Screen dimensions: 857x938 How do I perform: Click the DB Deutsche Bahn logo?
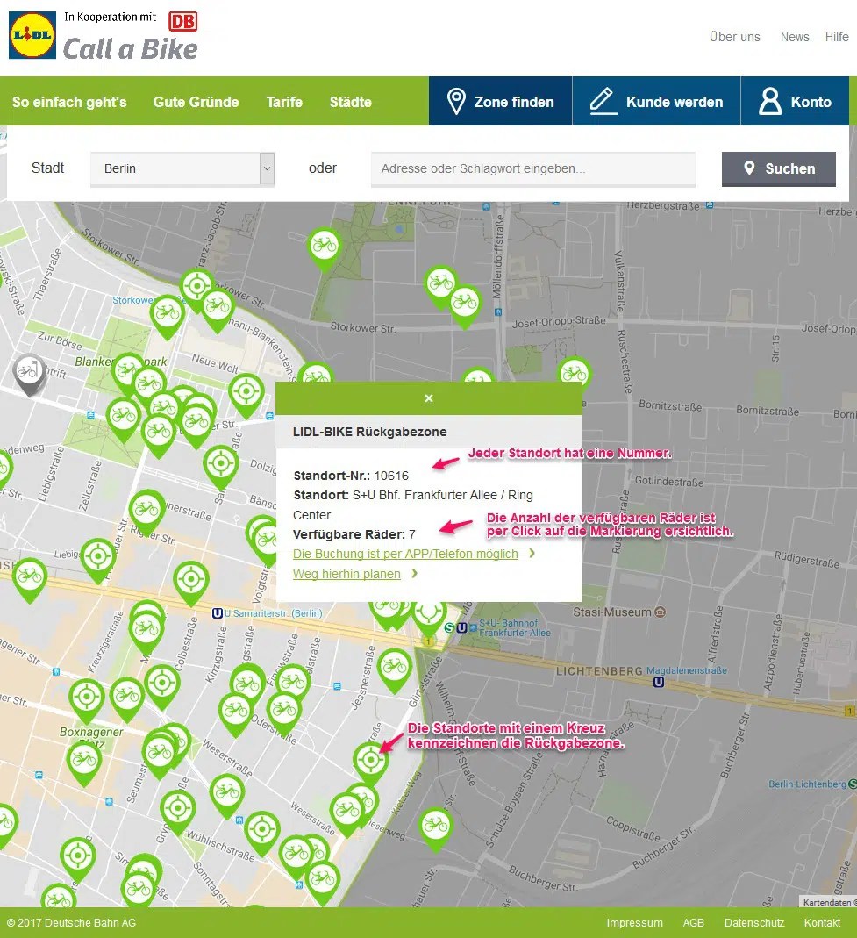coord(183,22)
